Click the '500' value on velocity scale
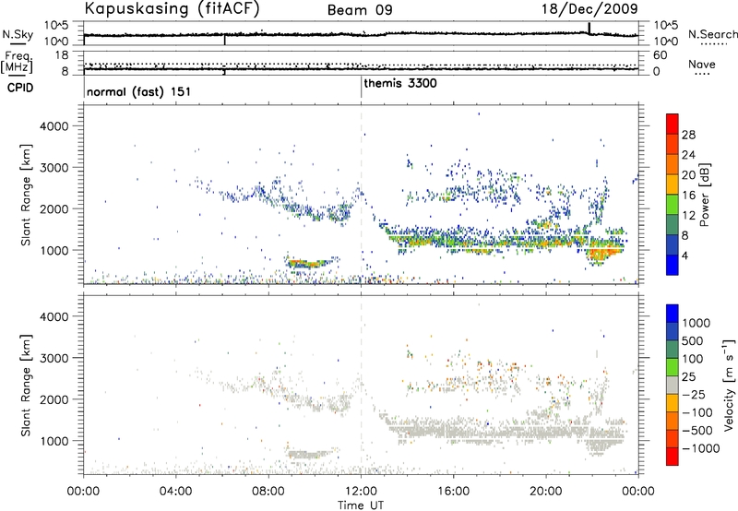738x511 pixels. [x=693, y=341]
